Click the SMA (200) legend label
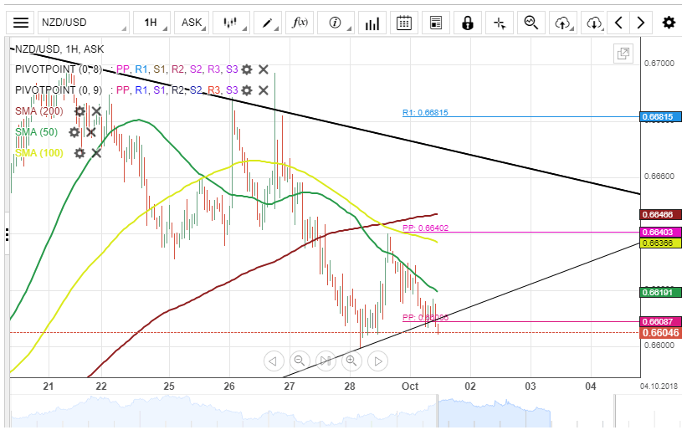This screenshot has height=430, width=687. (39, 111)
